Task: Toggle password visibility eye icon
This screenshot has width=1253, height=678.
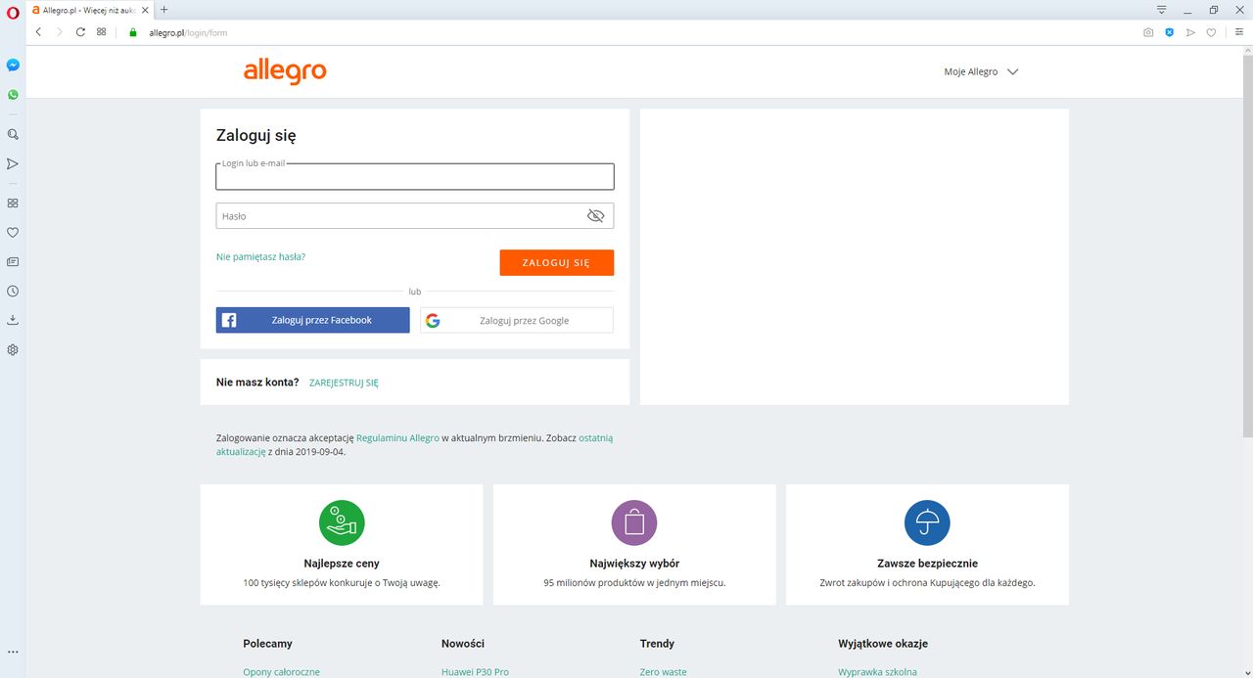Action: [595, 216]
